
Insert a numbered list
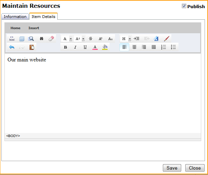pos(164,47)
